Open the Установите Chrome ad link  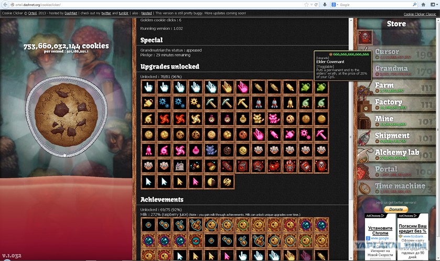[380, 231]
